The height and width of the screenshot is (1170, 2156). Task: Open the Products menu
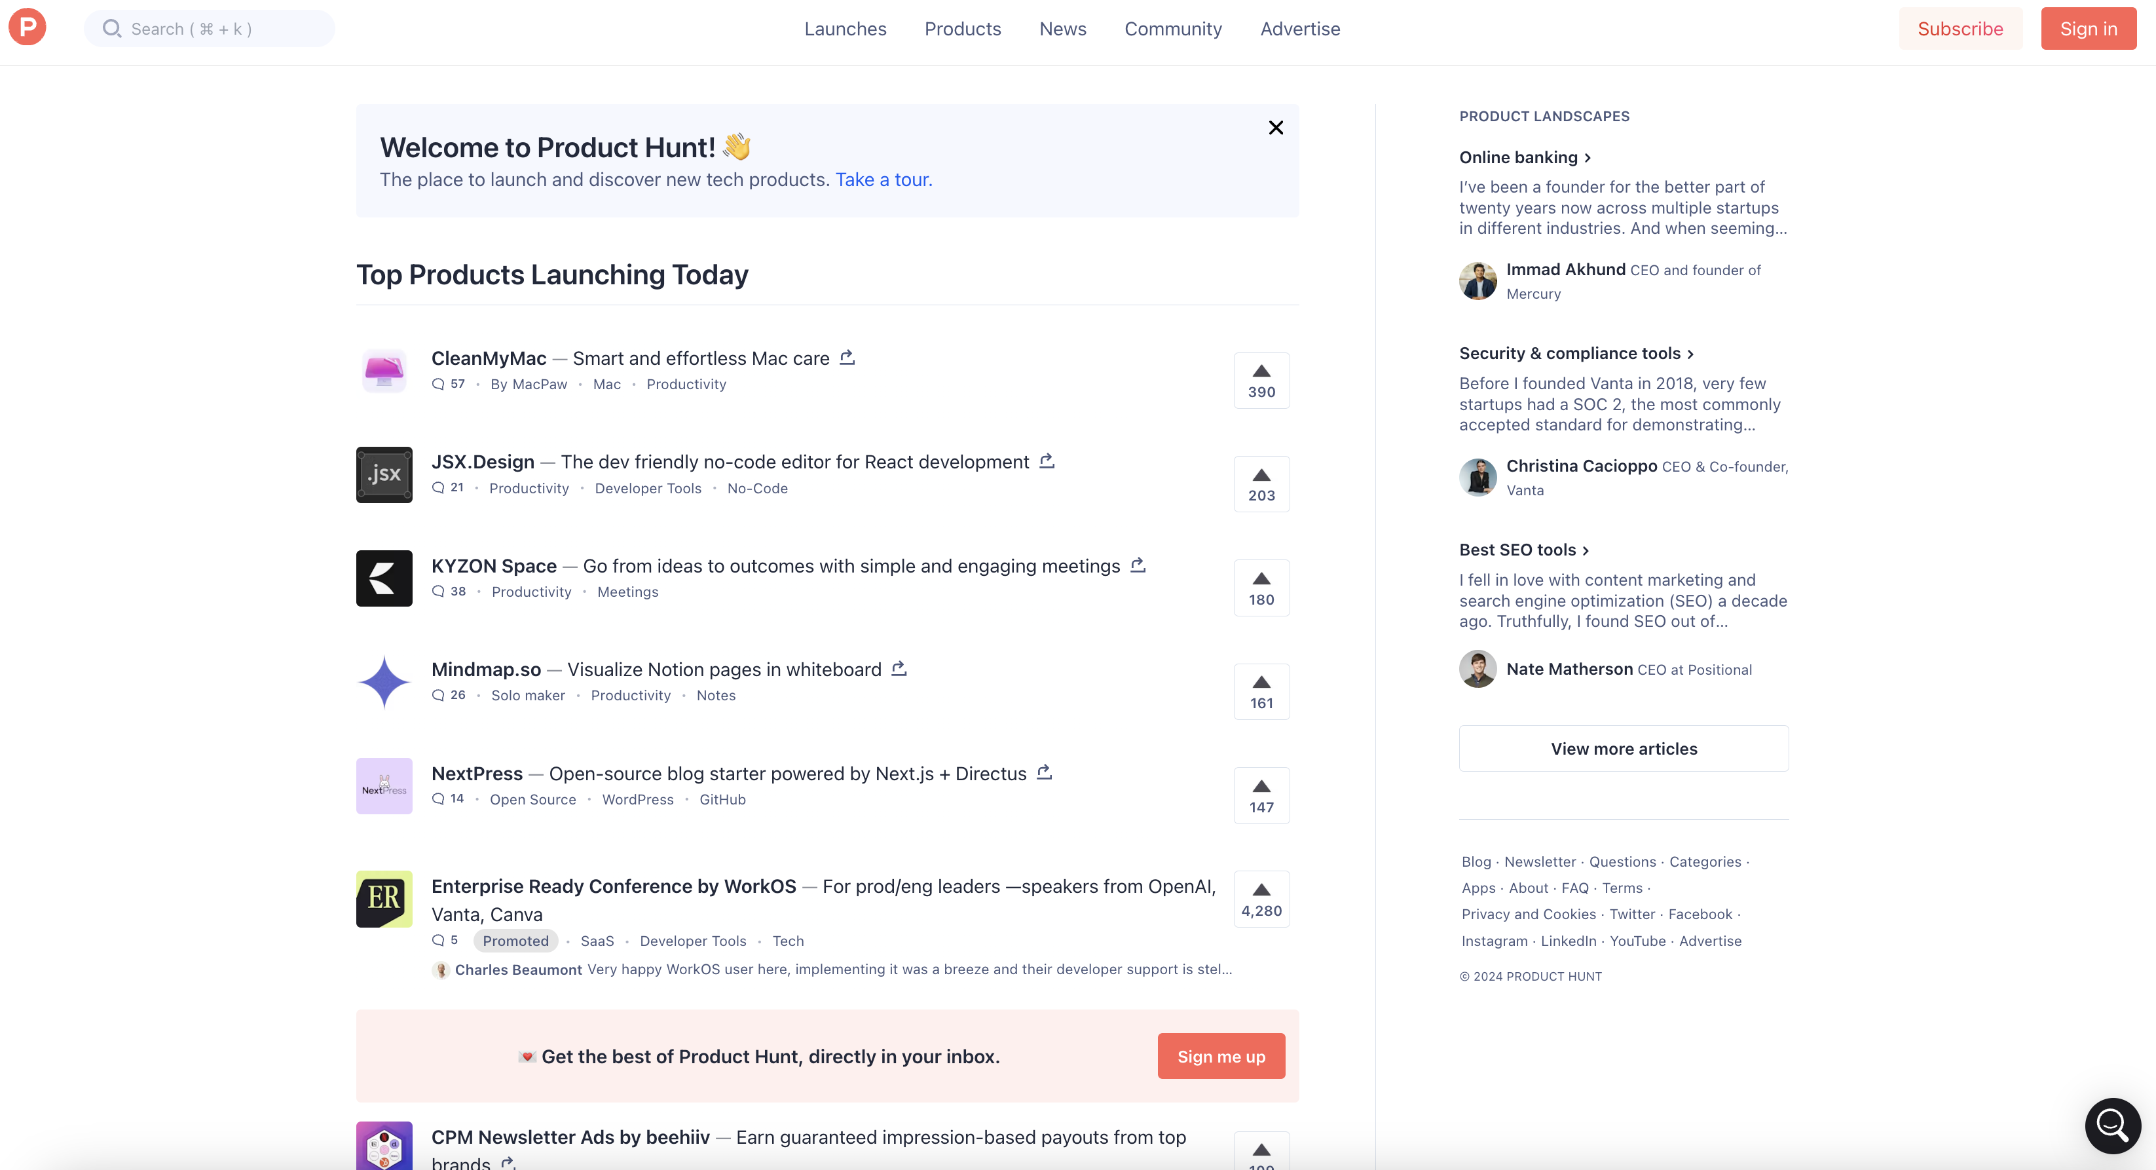pos(963,29)
